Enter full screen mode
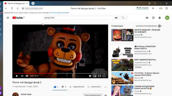This screenshot has width=172, height=96. click(104, 76)
